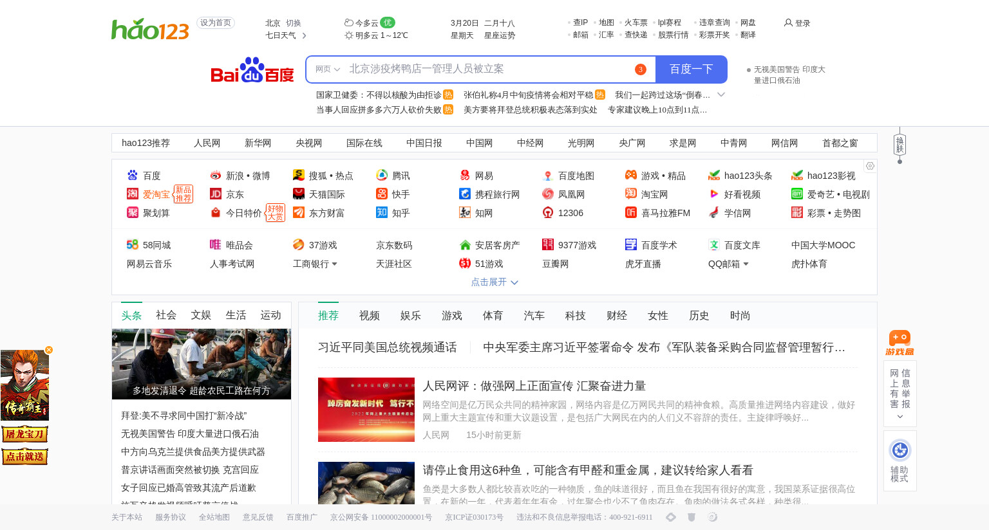989x530 pixels.
Task: Click the 快手 icon
Action: [382, 194]
